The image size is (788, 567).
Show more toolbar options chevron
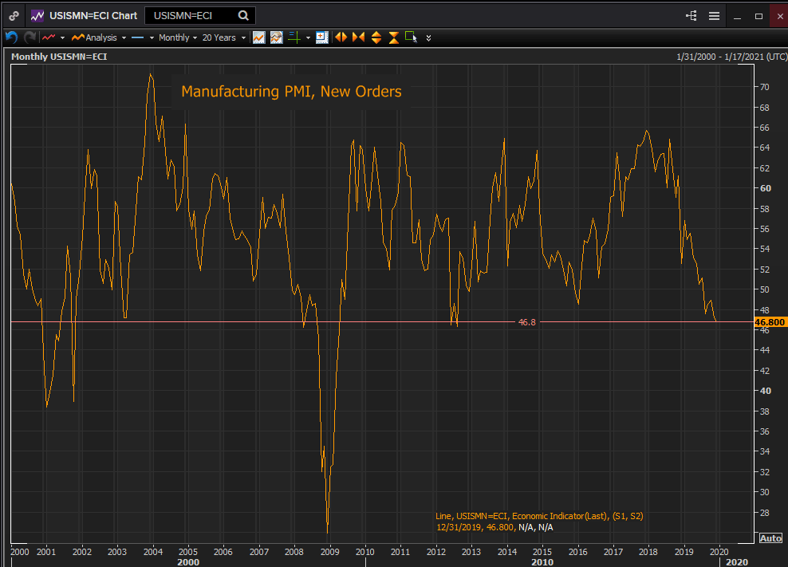[429, 37]
